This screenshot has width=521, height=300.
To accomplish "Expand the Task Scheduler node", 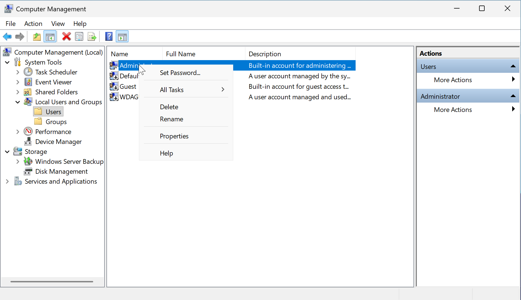I will 18,72.
